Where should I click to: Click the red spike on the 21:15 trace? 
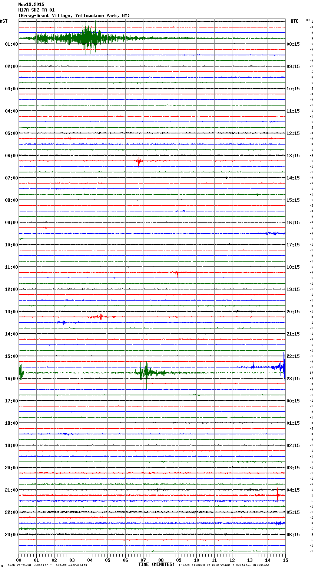point(278,495)
